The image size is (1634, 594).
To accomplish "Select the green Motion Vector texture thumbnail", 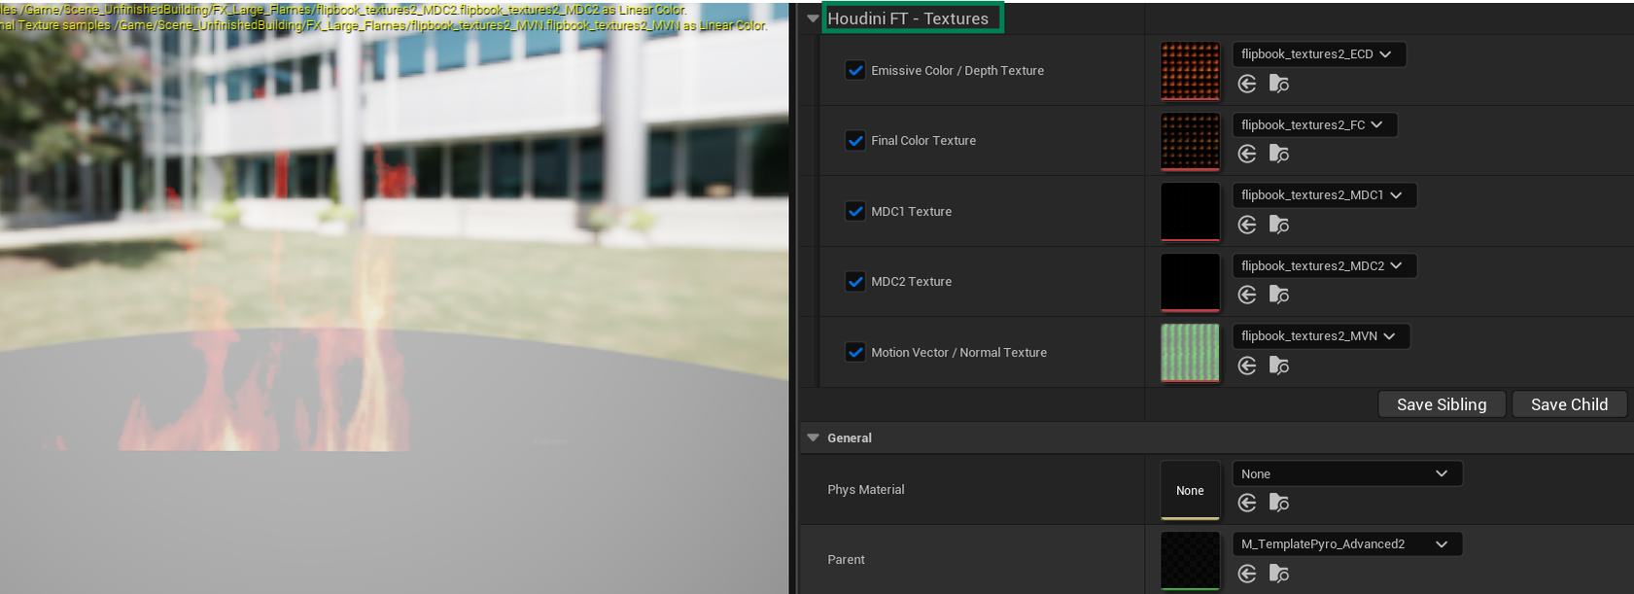I will (1190, 353).
